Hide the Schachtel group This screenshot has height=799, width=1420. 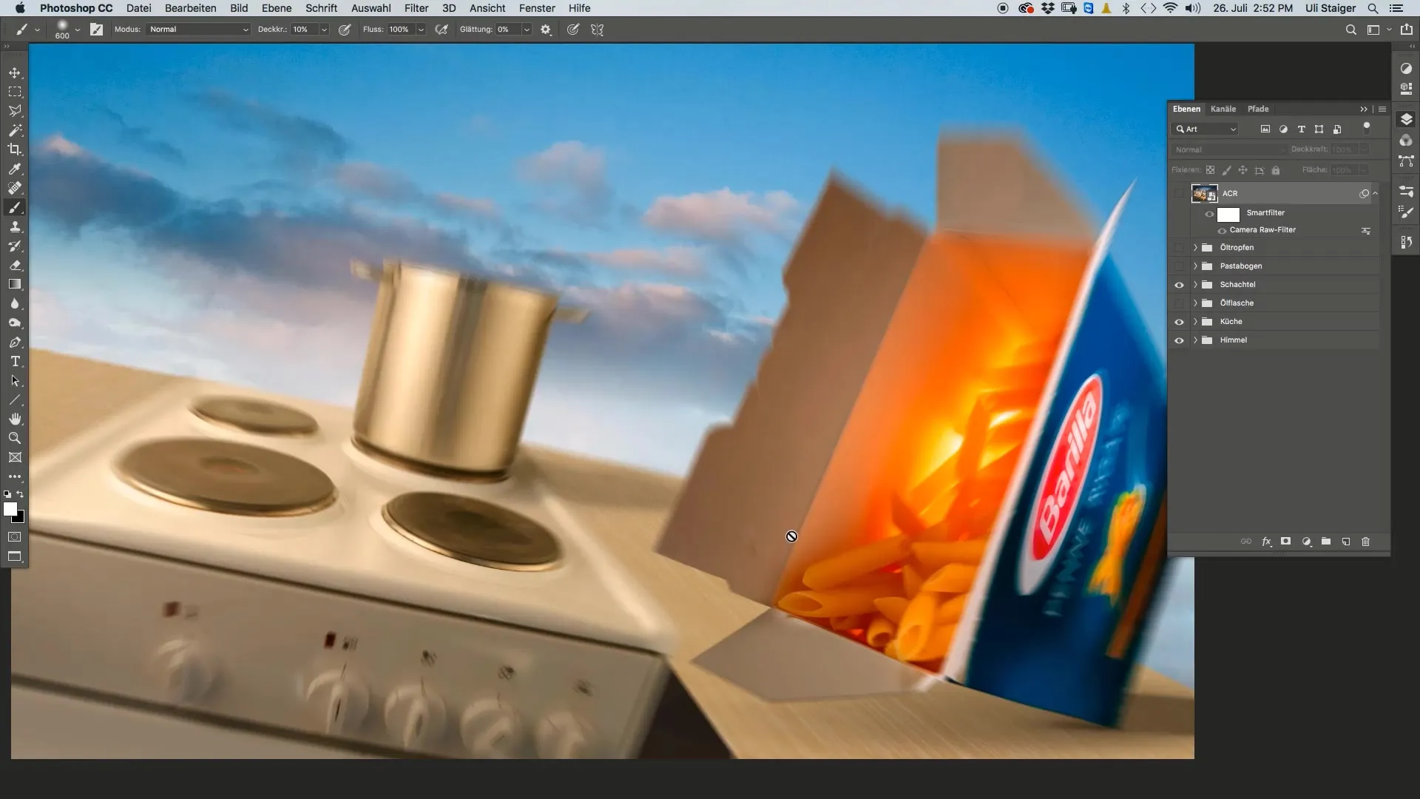[x=1179, y=285]
